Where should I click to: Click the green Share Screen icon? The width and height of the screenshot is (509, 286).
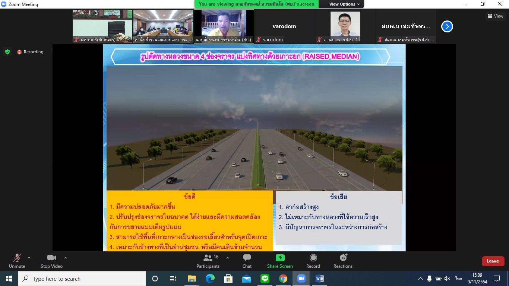(x=280, y=258)
